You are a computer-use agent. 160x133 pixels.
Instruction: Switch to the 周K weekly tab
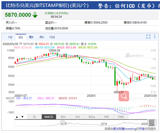point(31,37)
